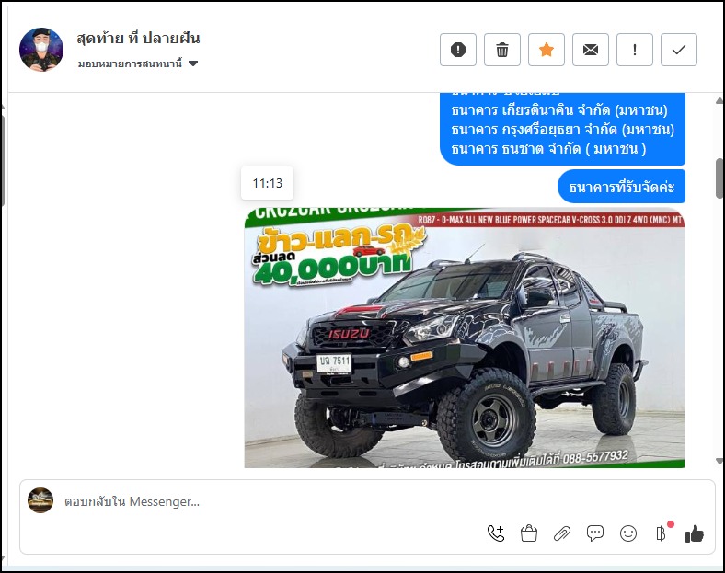Click the chat scrollbar thumb
The height and width of the screenshot is (573, 725).
pyautogui.click(x=719, y=178)
